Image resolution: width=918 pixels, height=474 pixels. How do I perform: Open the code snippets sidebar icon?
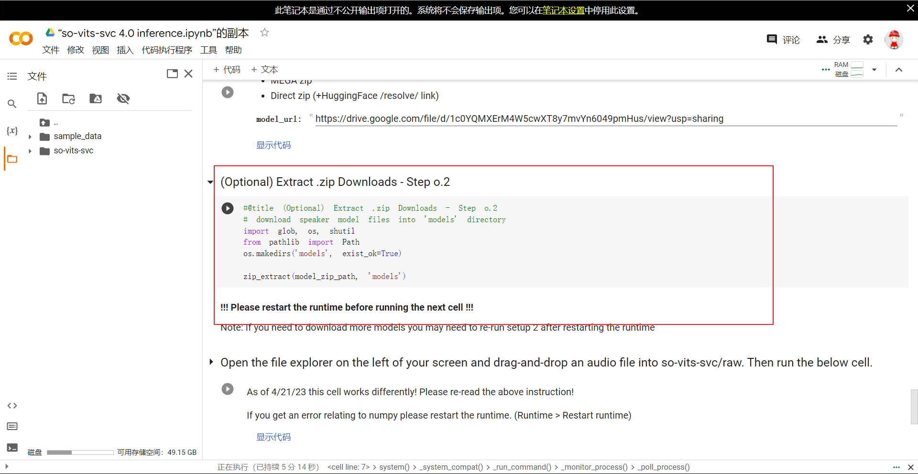point(12,406)
